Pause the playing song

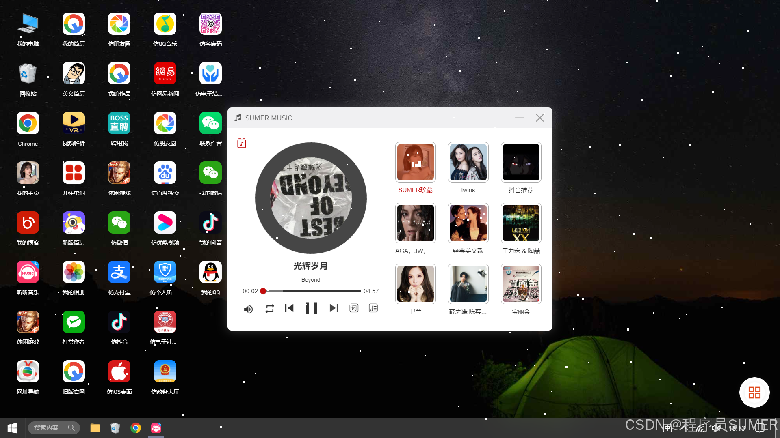pos(311,308)
